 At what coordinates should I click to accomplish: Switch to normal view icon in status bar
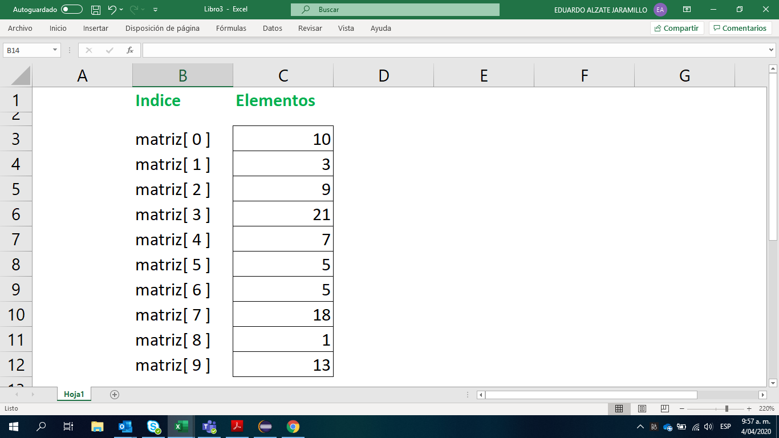[x=619, y=409]
